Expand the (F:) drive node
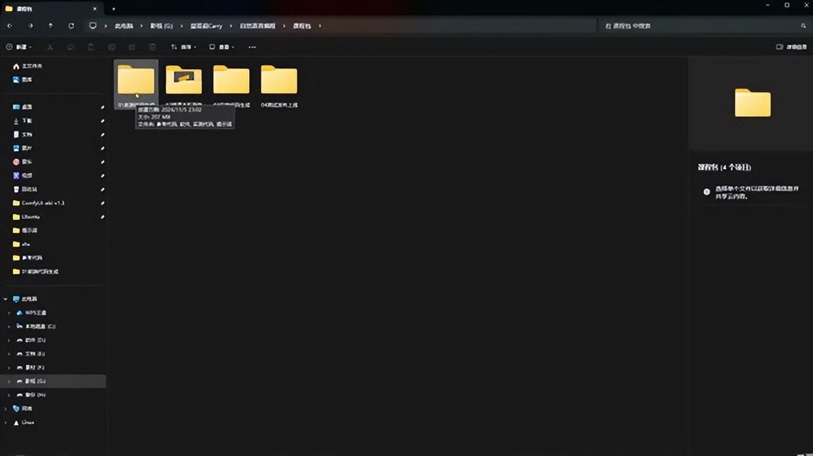The image size is (813, 456). pos(9,368)
